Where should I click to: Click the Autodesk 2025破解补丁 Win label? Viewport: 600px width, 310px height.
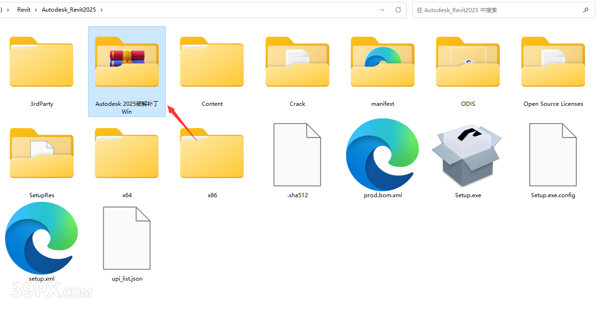coord(127,108)
